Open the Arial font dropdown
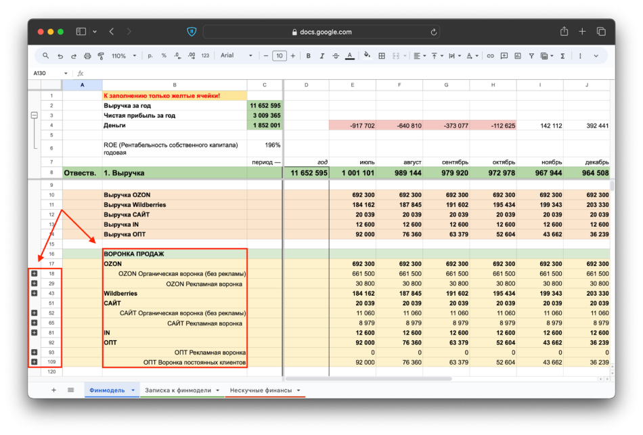The height and width of the screenshot is (435, 643). [x=236, y=55]
